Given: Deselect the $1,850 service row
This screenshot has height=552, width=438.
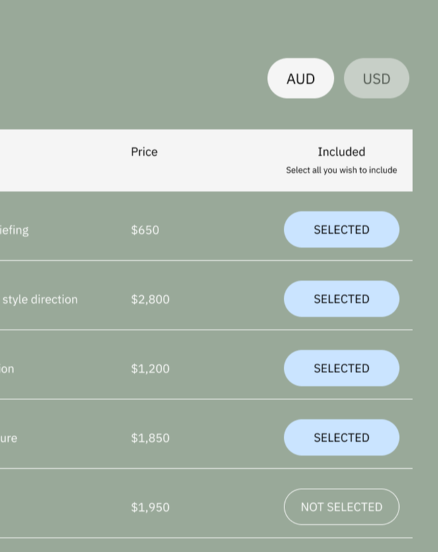Looking at the screenshot, I should pyautogui.click(x=341, y=437).
